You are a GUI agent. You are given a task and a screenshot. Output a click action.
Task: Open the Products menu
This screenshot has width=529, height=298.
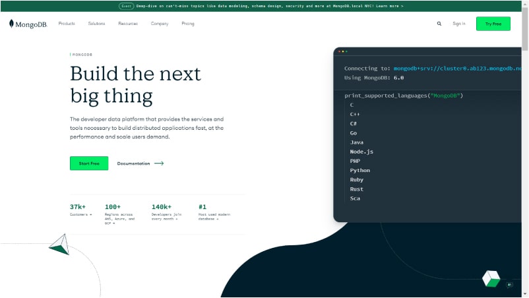click(67, 24)
